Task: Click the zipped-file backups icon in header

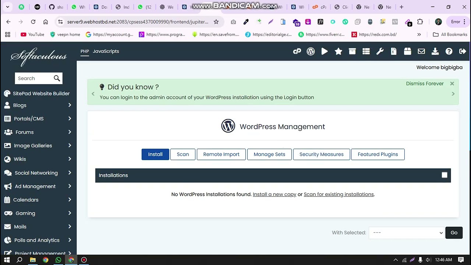Action: (394, 52)
